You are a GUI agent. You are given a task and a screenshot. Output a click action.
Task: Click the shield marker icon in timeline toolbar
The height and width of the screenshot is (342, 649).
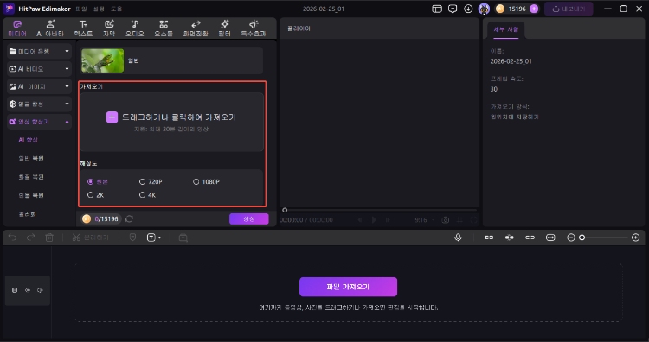coord(132,237)
